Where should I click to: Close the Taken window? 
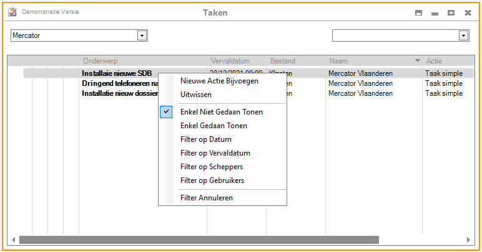[x=467, y=12]
